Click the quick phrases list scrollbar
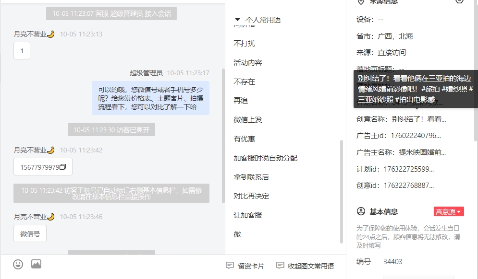Viewport: 478px width, 279px height. tap(342, 192)
